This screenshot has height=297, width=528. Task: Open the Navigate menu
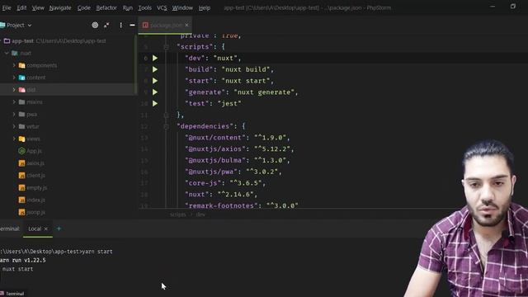click(60, 7)
